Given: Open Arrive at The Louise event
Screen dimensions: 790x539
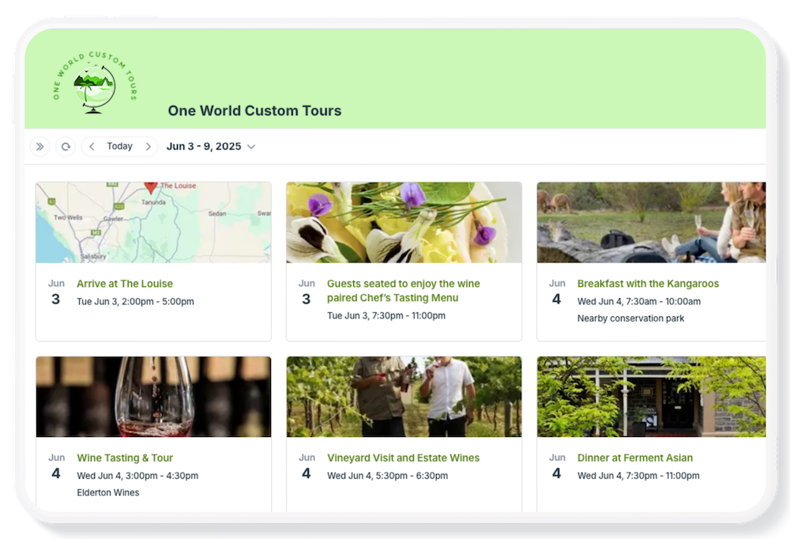Looking at the screenshot, I should tap(125, 284).
